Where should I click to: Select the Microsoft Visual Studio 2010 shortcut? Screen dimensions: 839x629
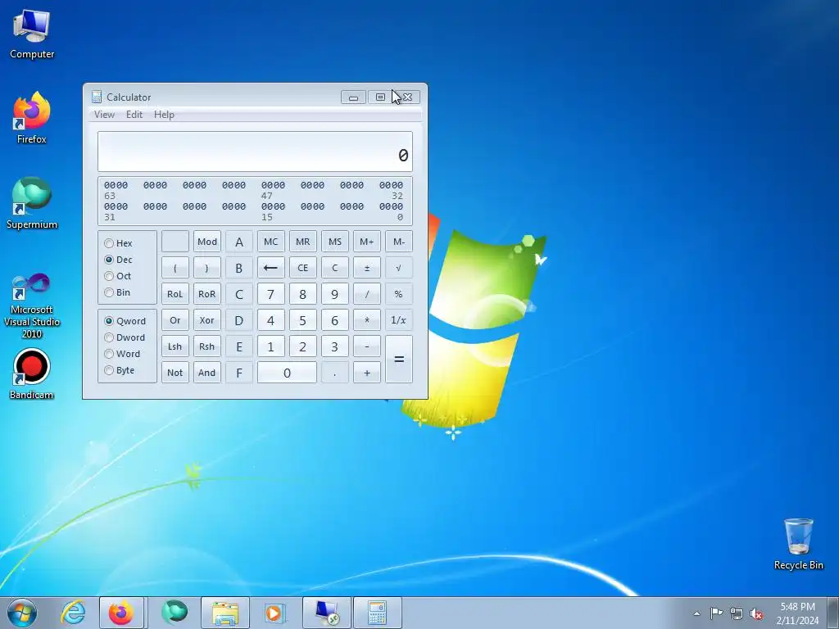coord(32,306)
